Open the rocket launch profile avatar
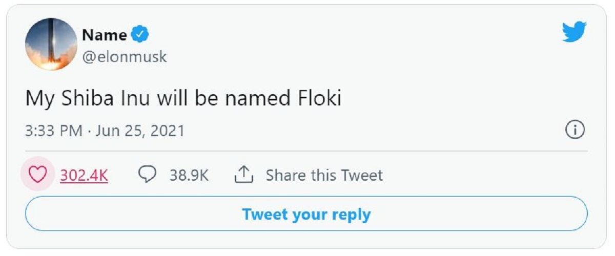The image size is (615, 256). pyautogui.click(x=51, y=44)
